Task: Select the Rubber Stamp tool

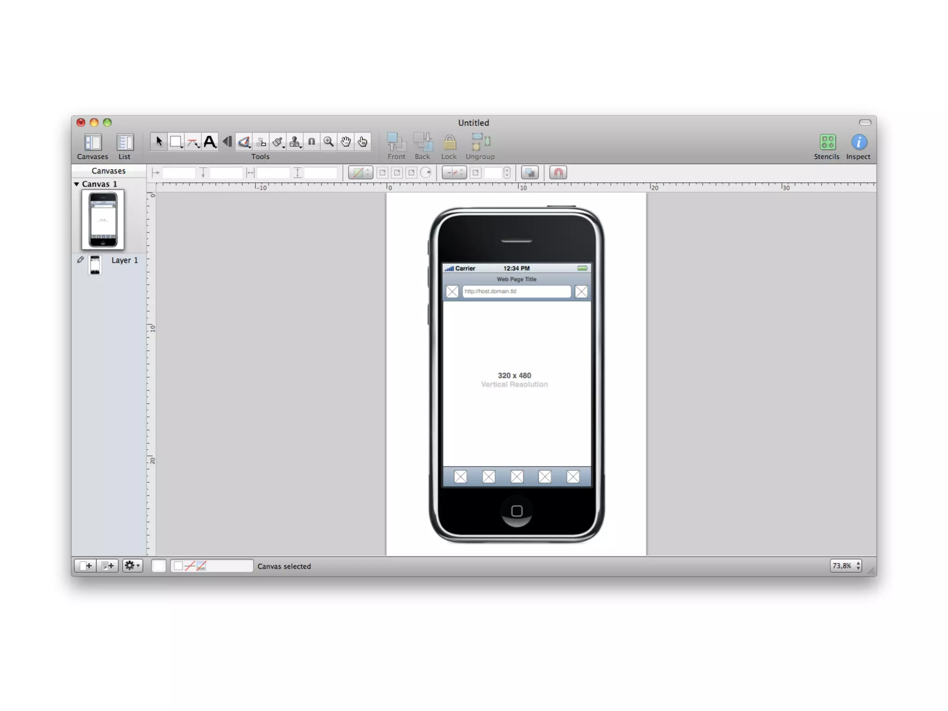Action: 294,142
